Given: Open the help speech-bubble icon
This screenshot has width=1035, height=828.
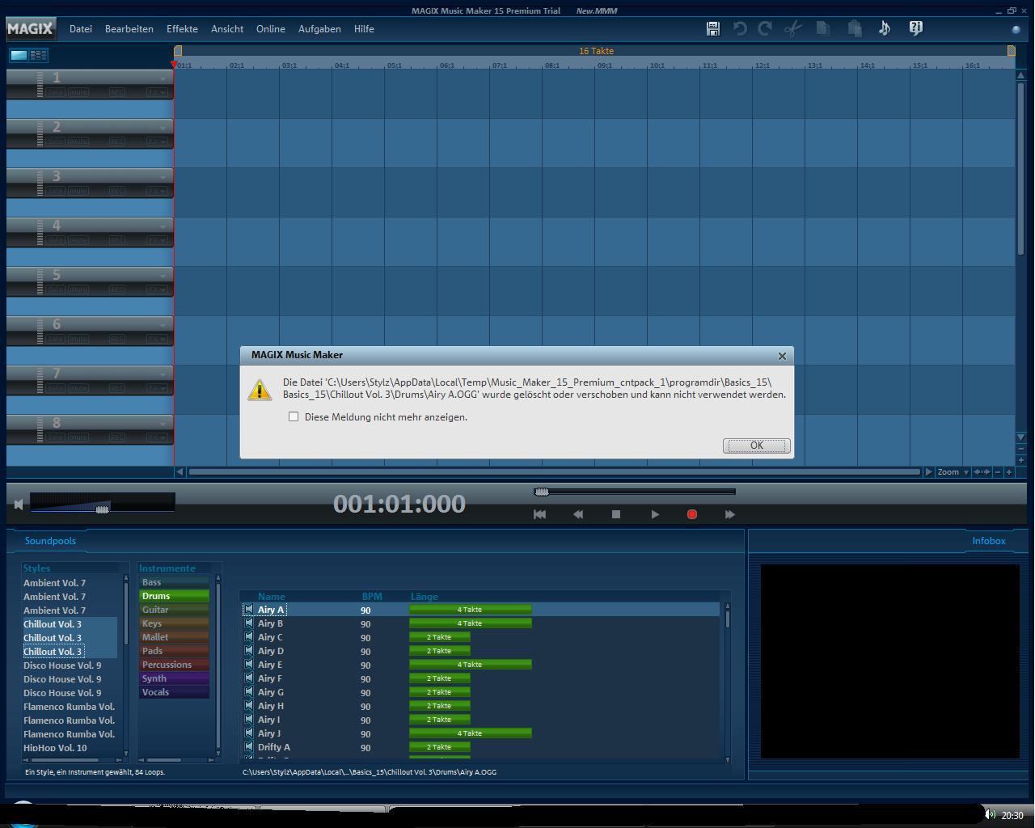Looking at the screenshot, I should click(916, 28).
